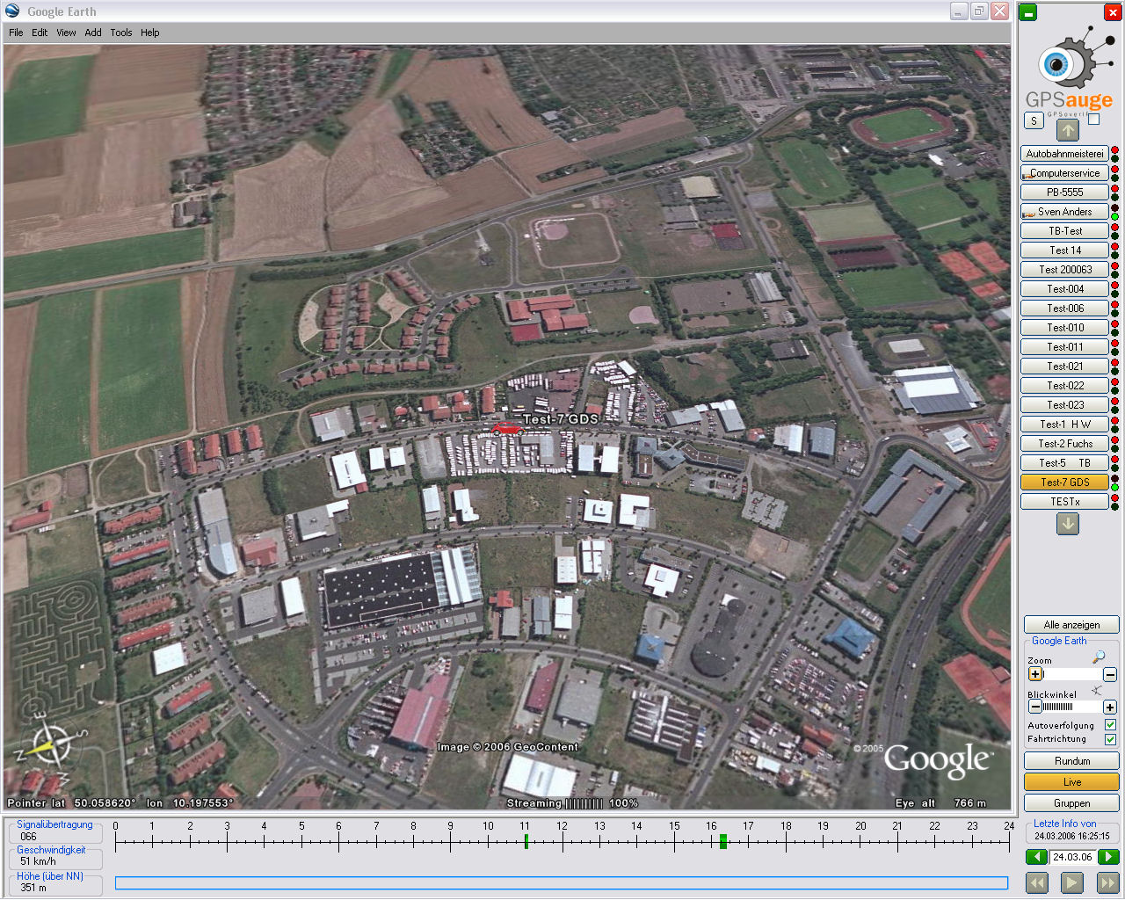Click the Zoom minus button
This screenshot has width=1125, height=900.
(x=1110, y=674)
